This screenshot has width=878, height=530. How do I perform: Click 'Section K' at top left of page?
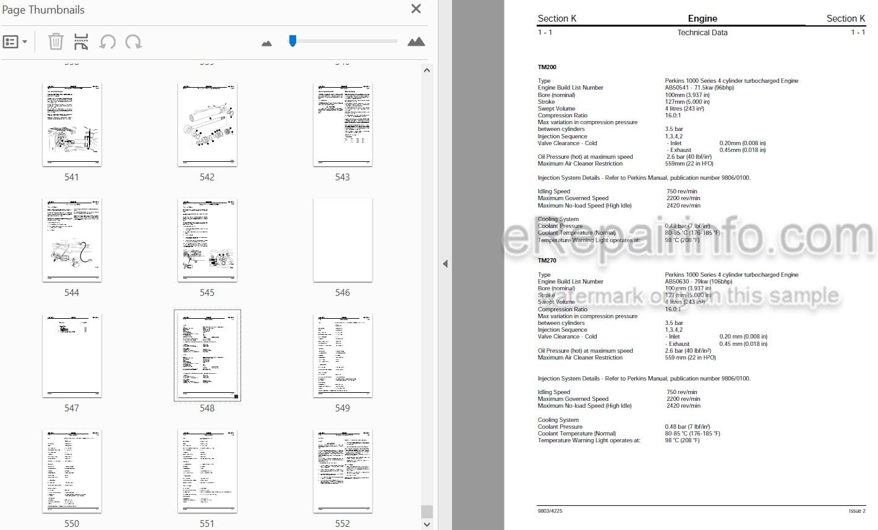coord(557,19)
